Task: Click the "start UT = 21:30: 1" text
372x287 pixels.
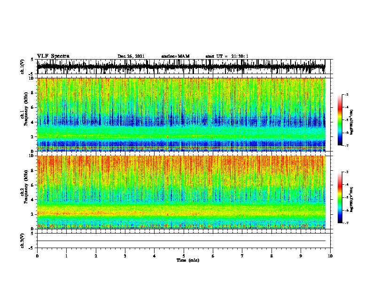Action: coord(227,56)
